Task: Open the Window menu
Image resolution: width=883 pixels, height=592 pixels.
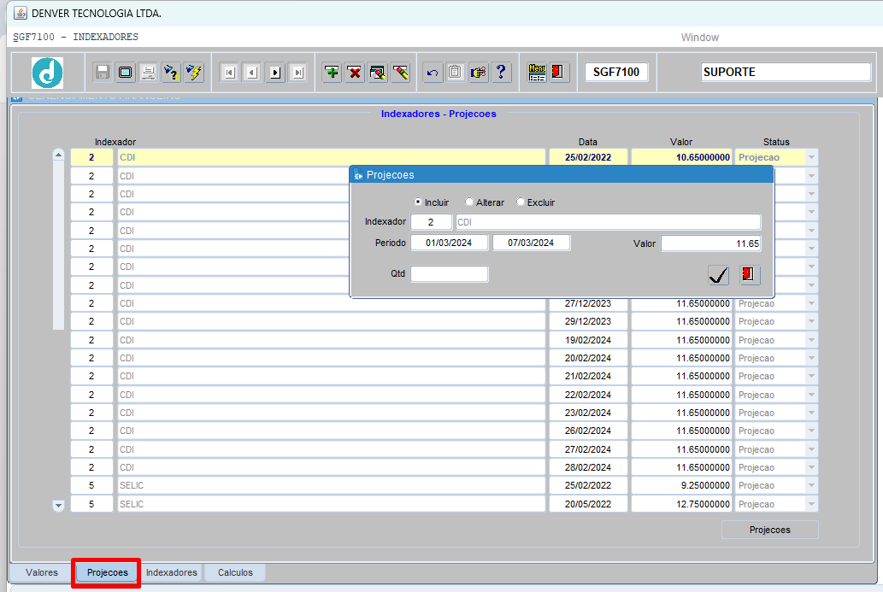Action: click(x=700, y=37)
